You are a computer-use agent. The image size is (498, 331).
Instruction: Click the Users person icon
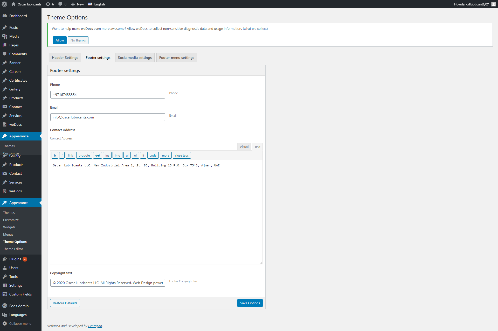point(5,268)
